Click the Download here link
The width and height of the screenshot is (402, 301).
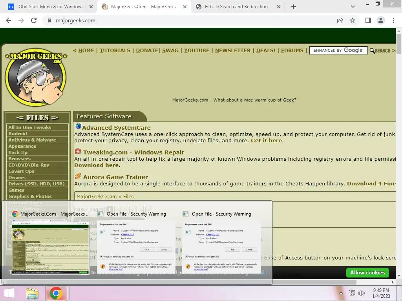coord(97,165)
